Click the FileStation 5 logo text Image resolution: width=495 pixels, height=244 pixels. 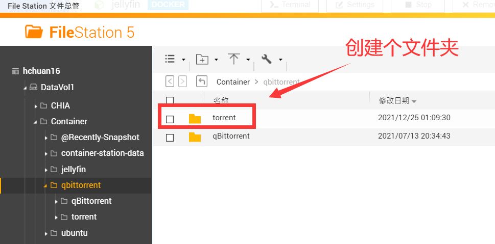click(x=92, y=33)
